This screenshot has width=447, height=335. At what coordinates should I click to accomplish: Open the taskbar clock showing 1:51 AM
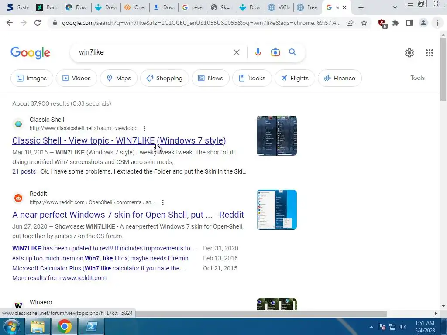coord(425,327)
